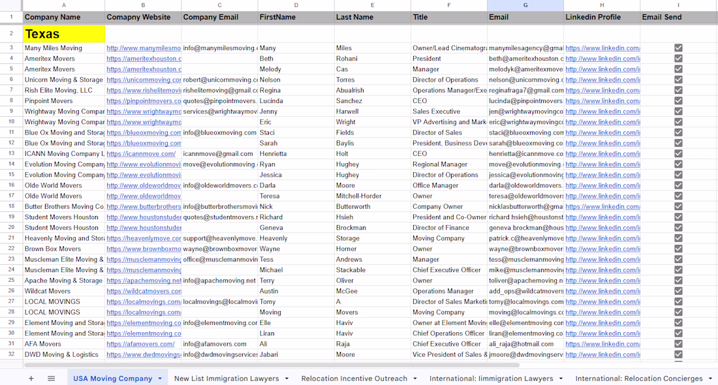Select the Regional Manager title cell
Viewport: 718px width, 385px height.
pyautogui.click(x=449, y=164)
